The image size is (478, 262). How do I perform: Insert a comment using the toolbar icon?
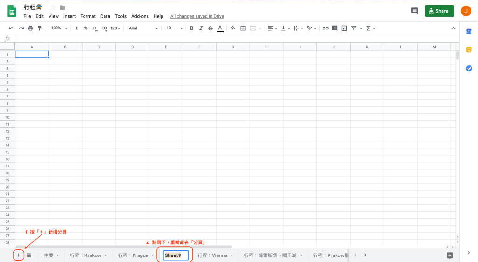tap(335, 28)
